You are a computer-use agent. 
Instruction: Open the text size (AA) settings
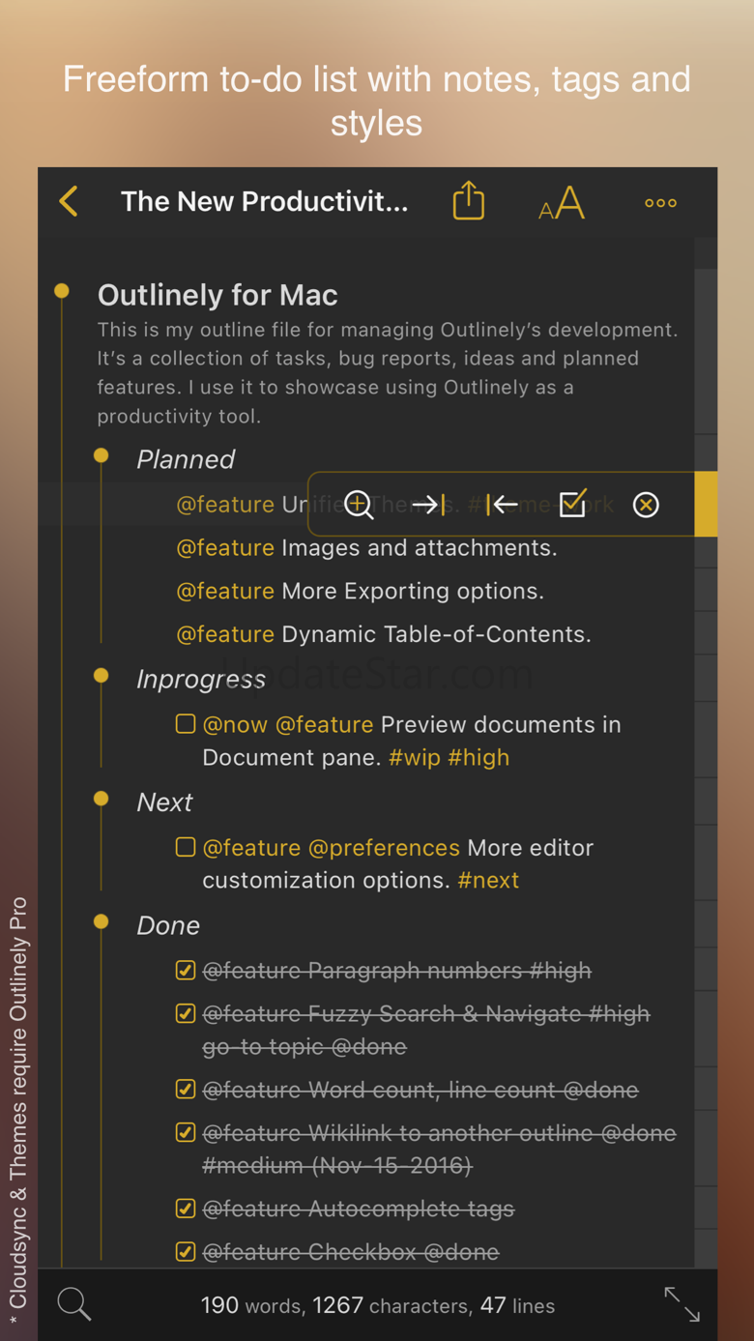point(562,203)
